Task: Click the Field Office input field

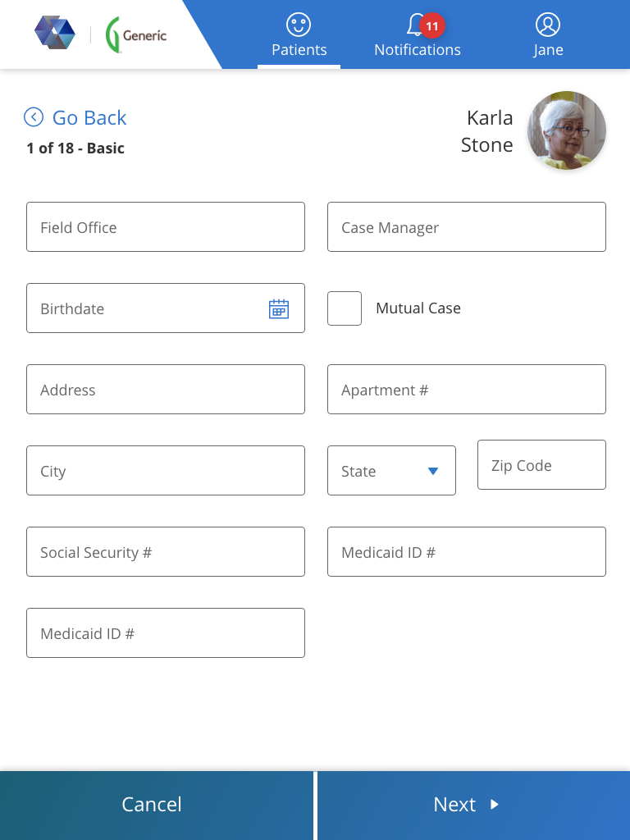Action: point(166,226)
